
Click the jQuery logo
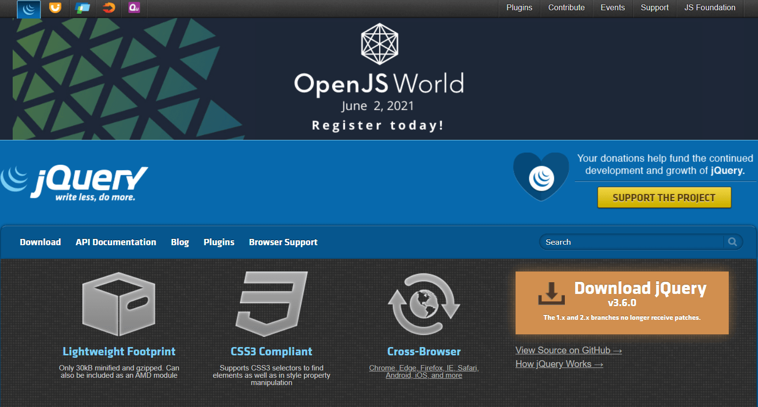(74, 184)
